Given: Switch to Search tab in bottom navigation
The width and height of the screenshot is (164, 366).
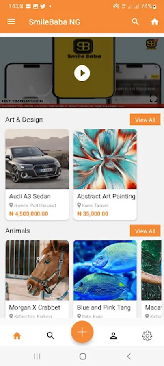Looking at the screenshot, I should pyautogui.click(x=51, y=335).
